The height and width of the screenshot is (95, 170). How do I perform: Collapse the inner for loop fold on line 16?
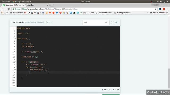click(x=16, y=67)
